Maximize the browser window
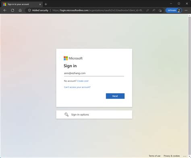191x158 pixels. [179, 4]
